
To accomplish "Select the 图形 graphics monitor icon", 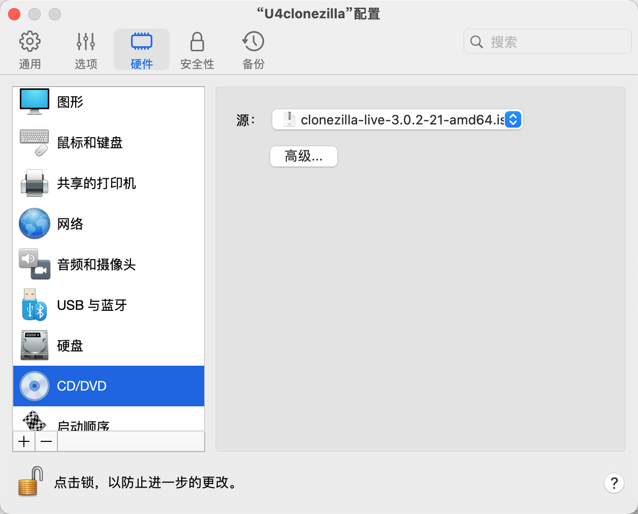I will 35,102.
